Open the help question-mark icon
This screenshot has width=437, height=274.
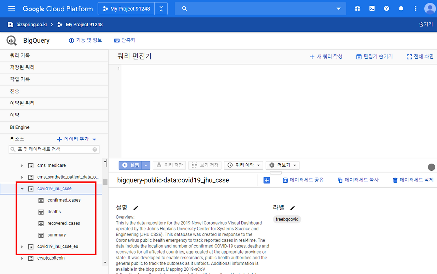[386, 9]
